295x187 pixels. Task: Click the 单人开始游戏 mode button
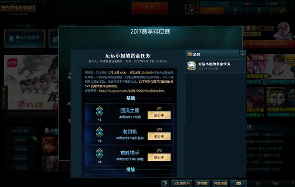click(x=24, y=39)
